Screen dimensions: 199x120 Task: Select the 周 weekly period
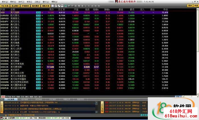point(79,6)
